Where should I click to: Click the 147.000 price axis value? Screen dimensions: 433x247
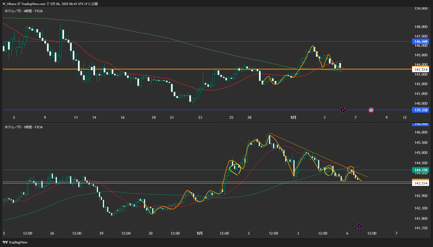coord(421,36)
